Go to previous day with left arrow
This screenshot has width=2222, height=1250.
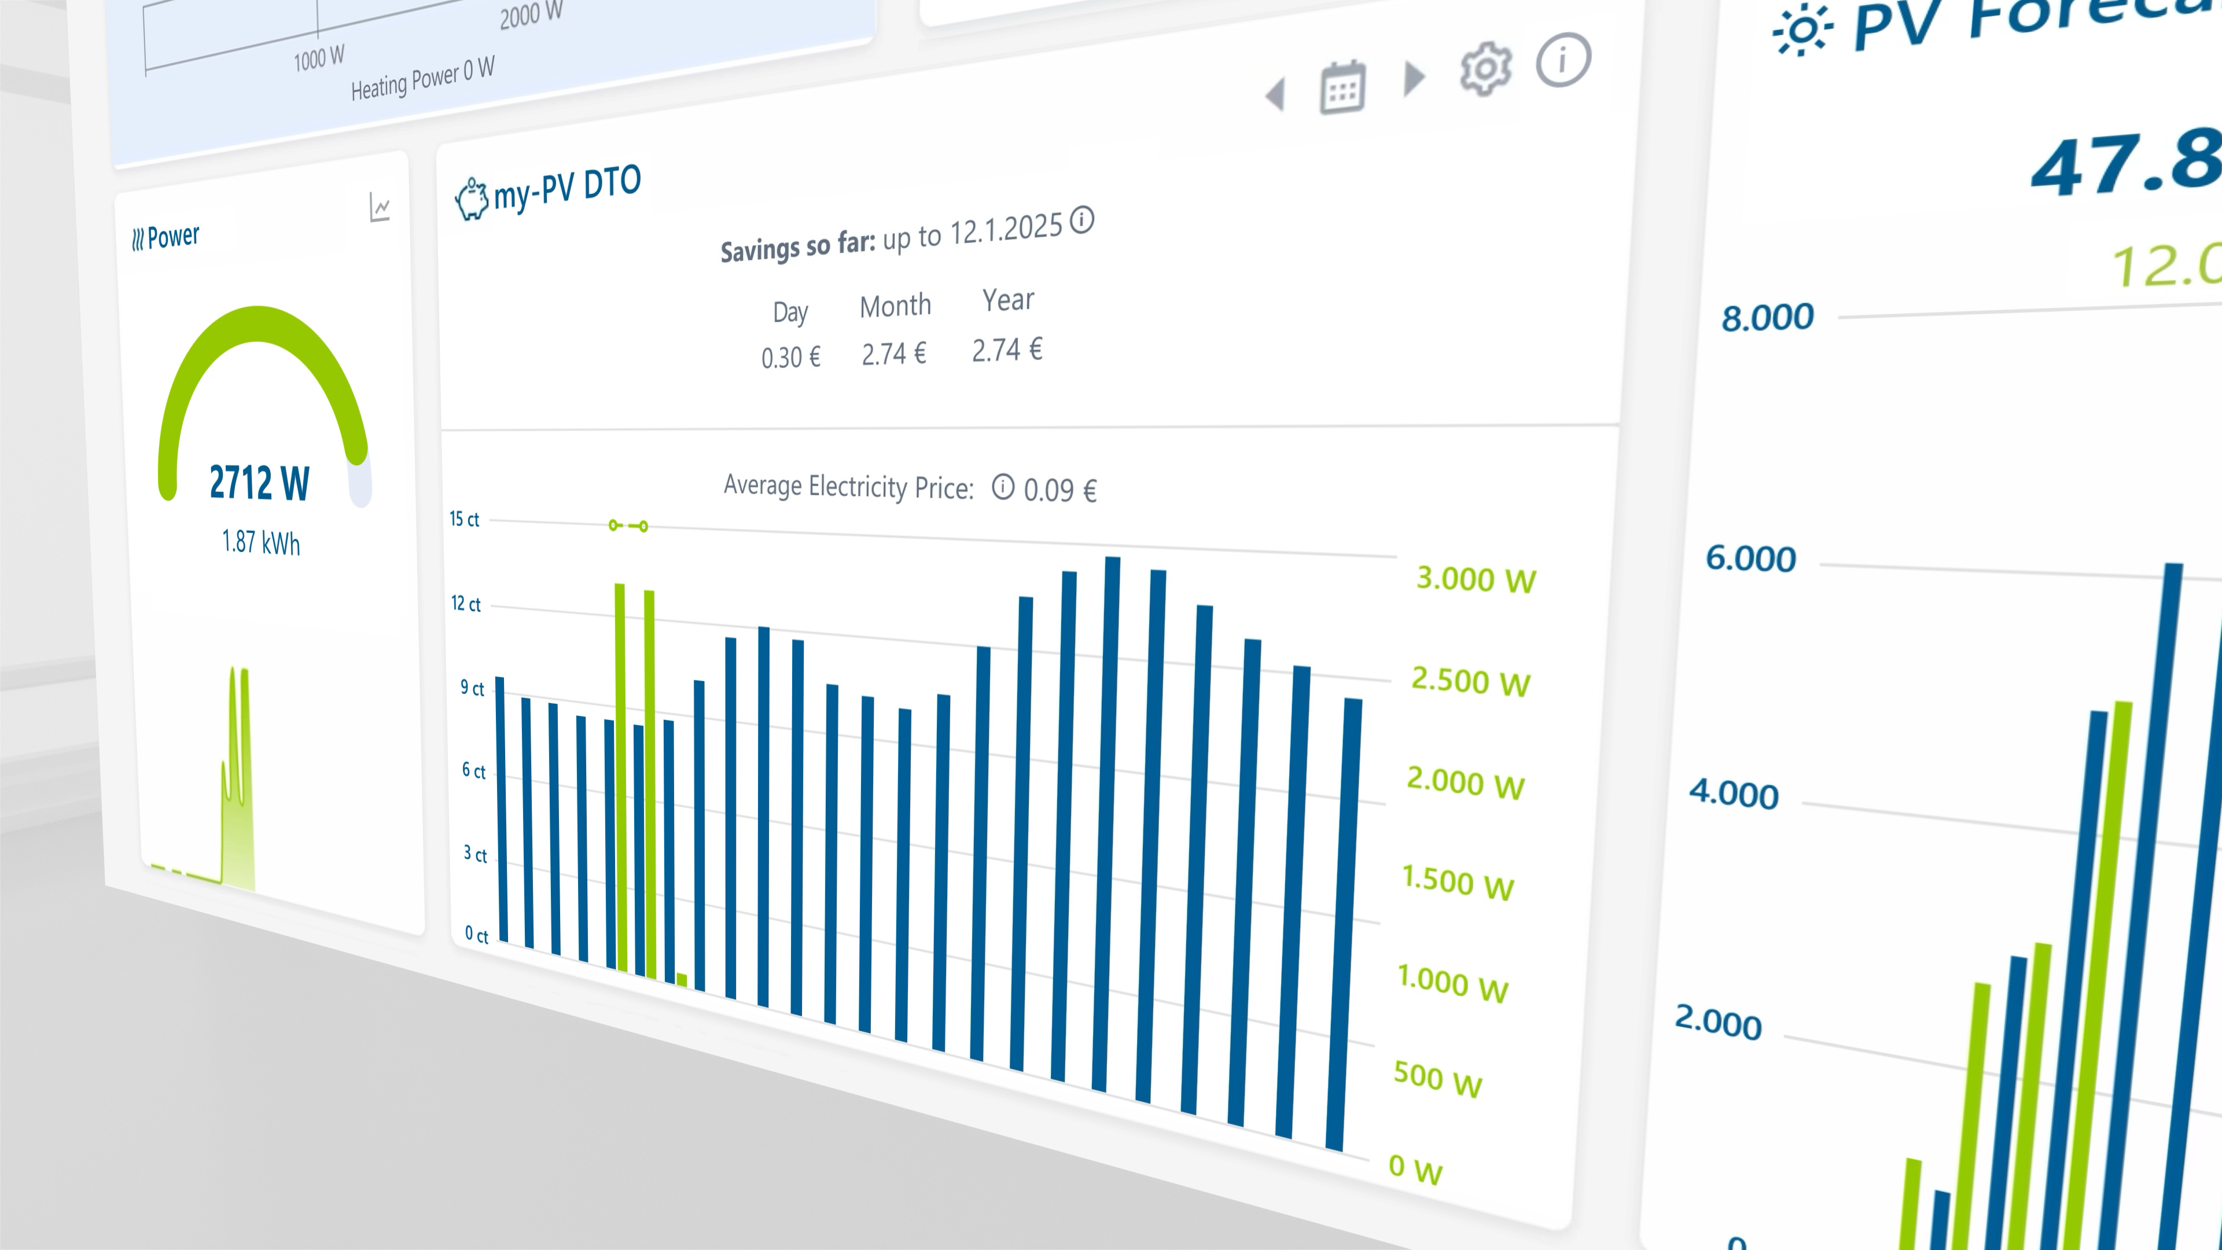[x=1276, y=93]
